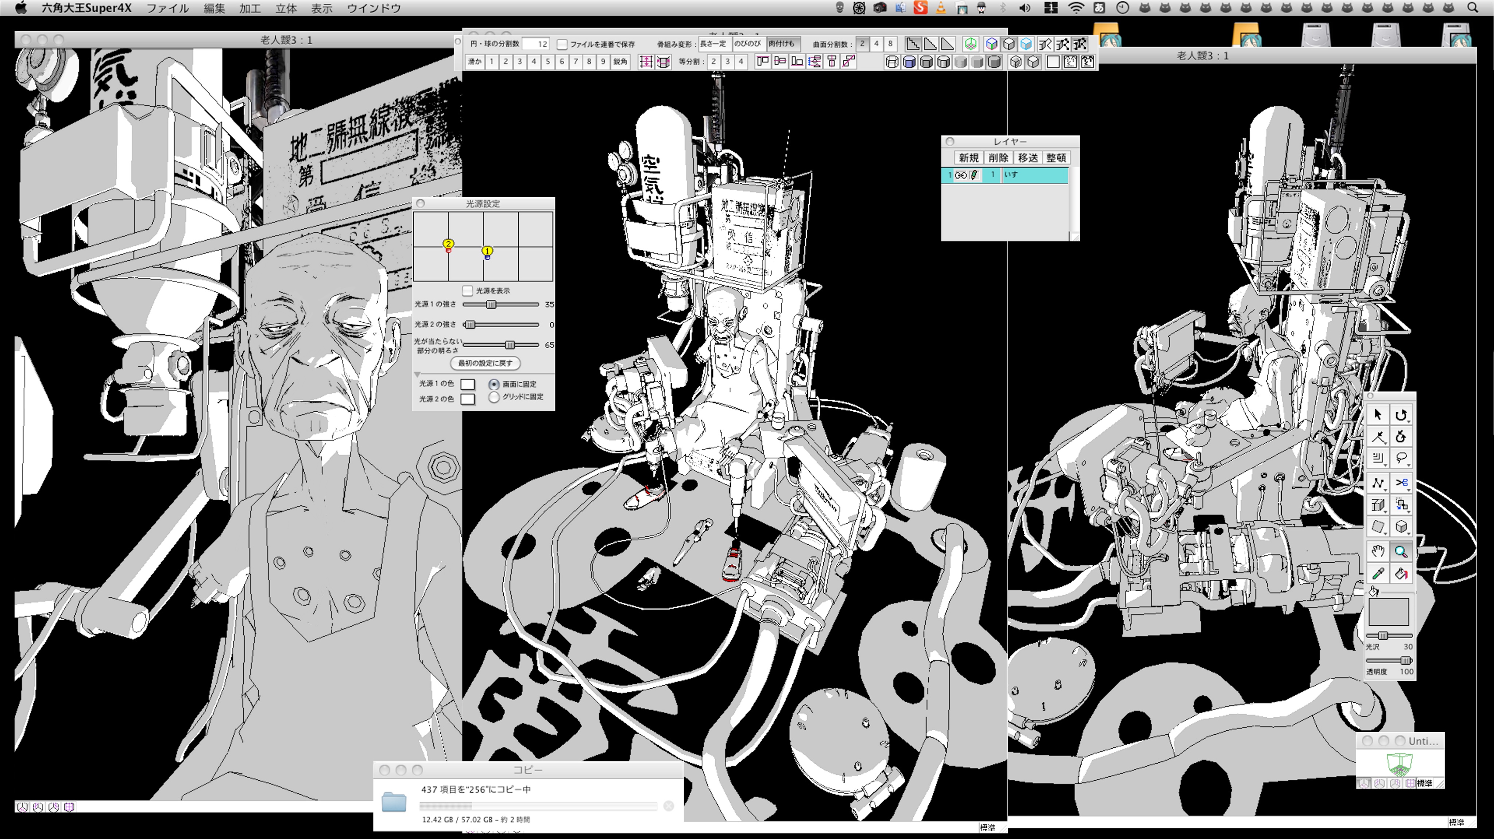Viewport: 1494px width, 839px height.
Task: Click 移送 button in layer panel
Action: point(1028,158)
